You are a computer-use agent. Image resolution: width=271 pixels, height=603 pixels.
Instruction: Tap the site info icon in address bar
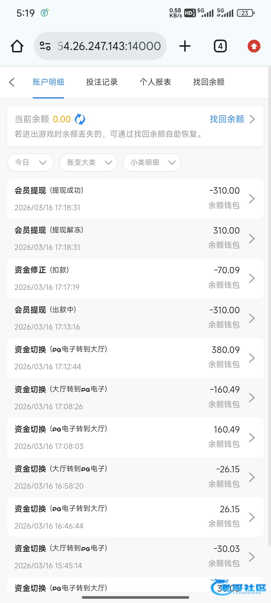[45, 46]
